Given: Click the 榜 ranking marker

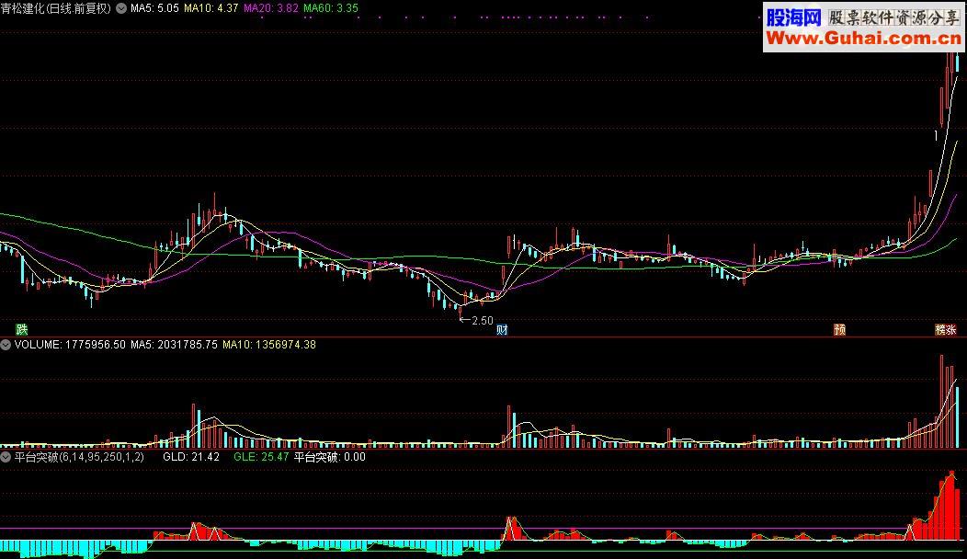Looking at the screenshot, I should (x=940, y=330).
